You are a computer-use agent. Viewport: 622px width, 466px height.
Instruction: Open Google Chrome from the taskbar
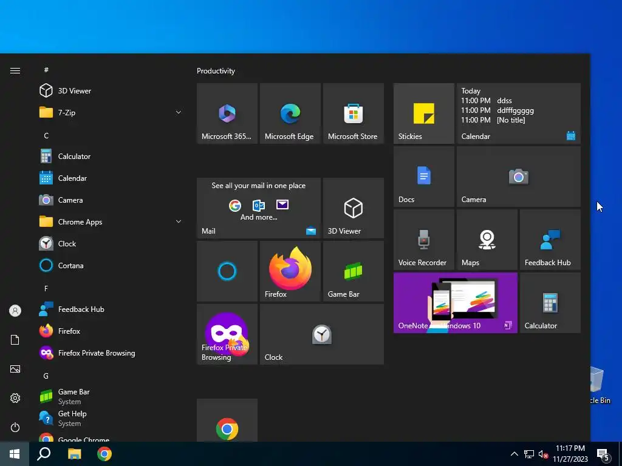(x=104, y=454)
